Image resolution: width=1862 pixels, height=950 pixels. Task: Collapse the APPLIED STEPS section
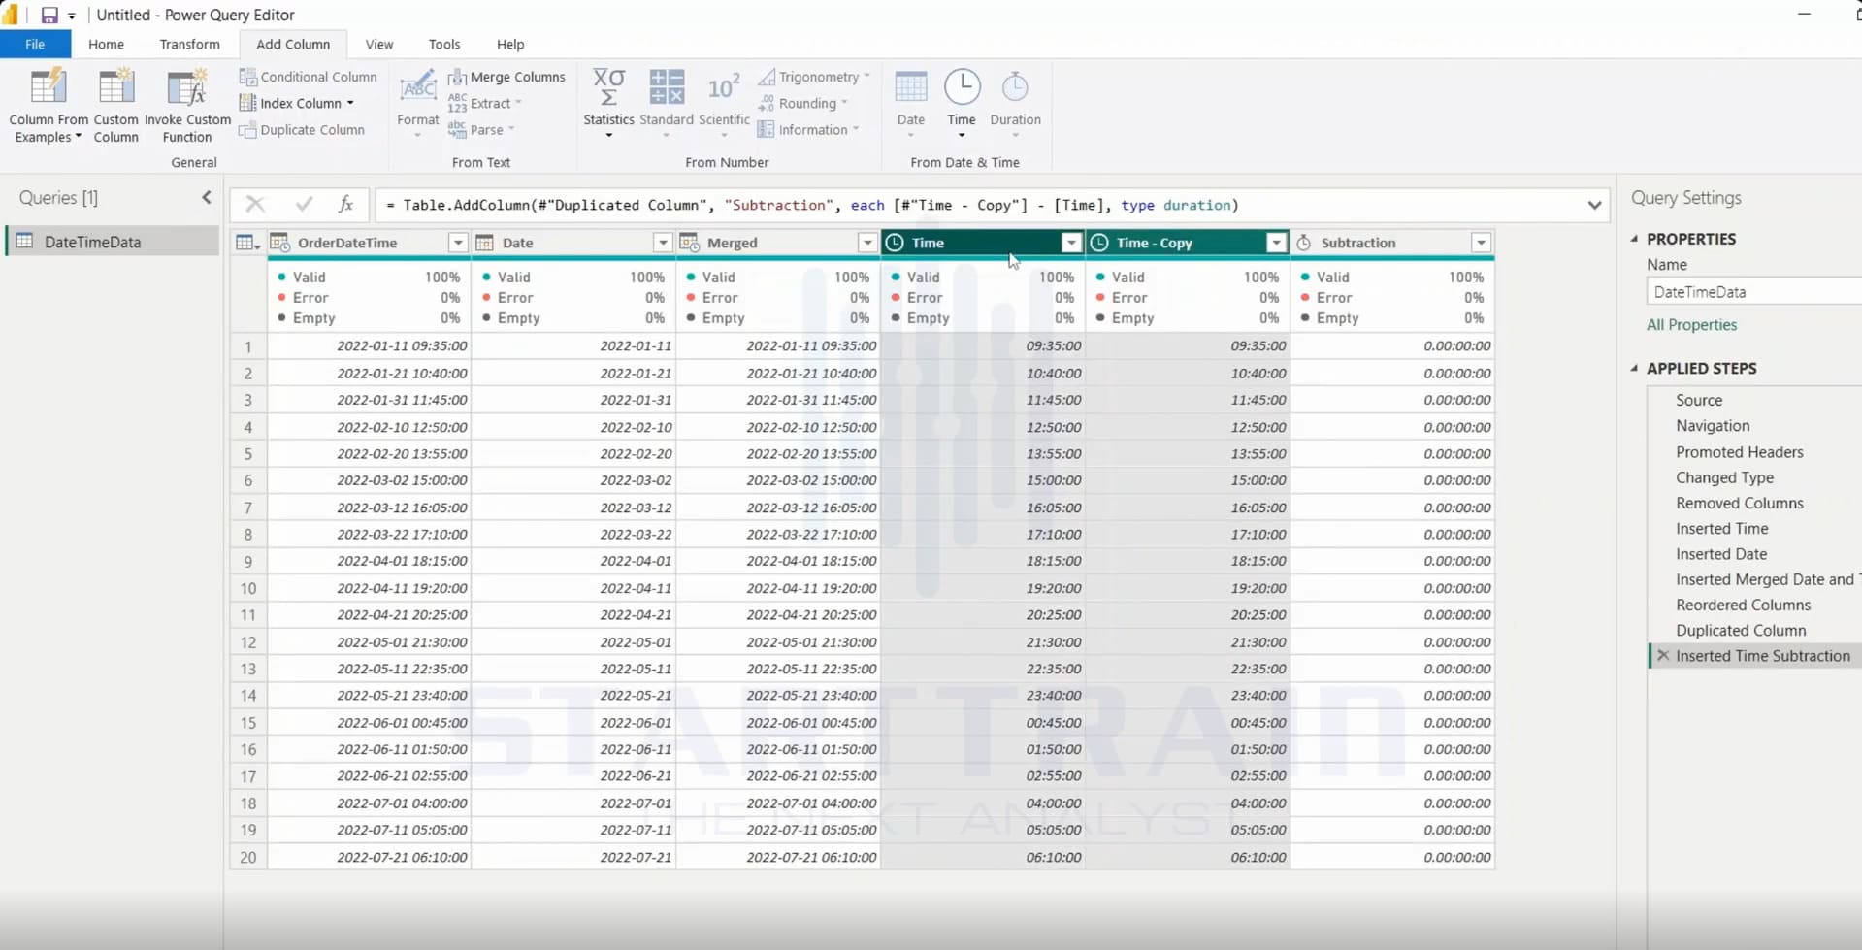click(x=1635, y=369)
